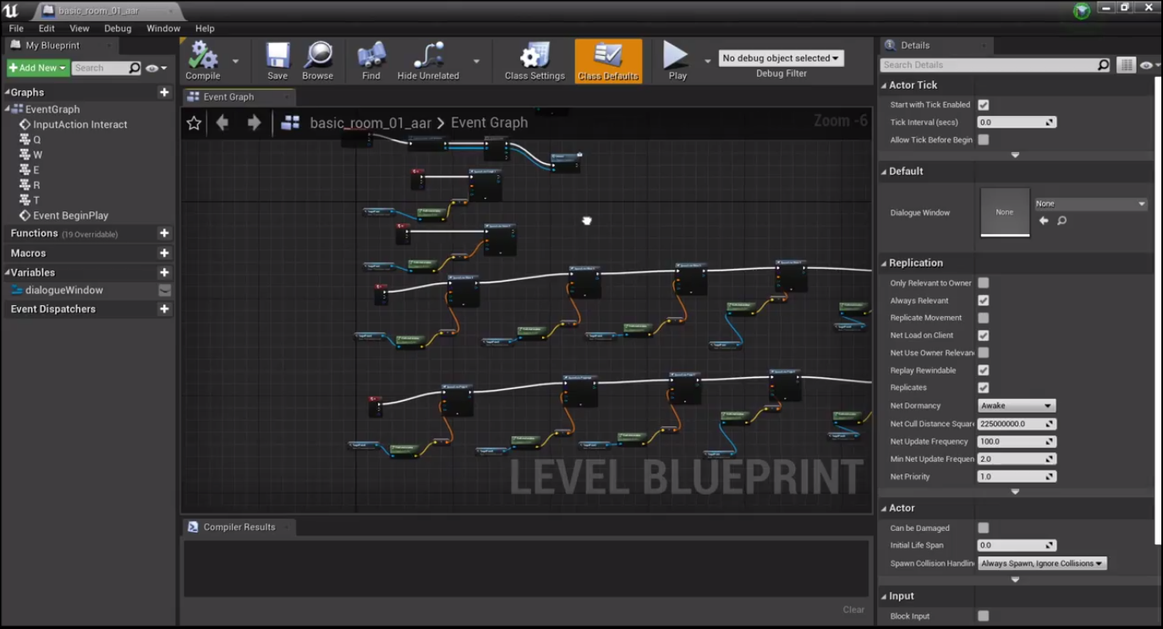The height and width of the screenshot is (629, 1163).
Task: Open Net Dormancy Awake dropdown
Action: (1016, 406)
